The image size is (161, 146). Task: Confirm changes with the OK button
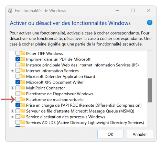(110, 134)
